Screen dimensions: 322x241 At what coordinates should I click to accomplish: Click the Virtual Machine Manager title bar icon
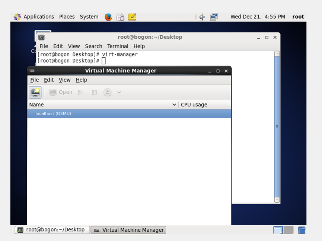(x=32, y=71)
